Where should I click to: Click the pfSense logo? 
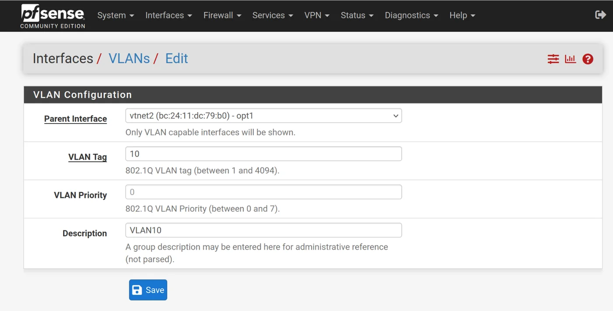(x=52, y=14)
